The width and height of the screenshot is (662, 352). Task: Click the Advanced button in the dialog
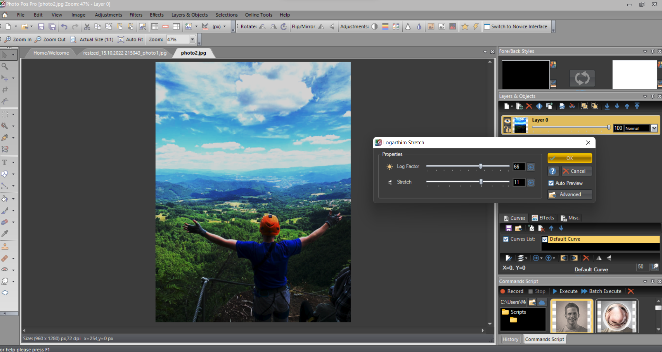point(570,195)
